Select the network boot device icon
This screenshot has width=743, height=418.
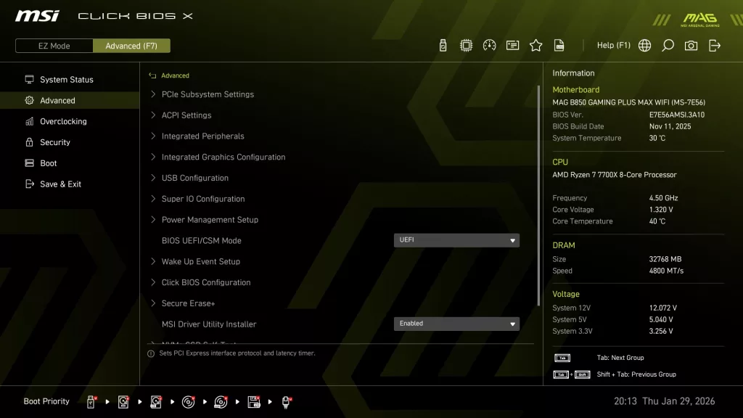click(286, 401)
